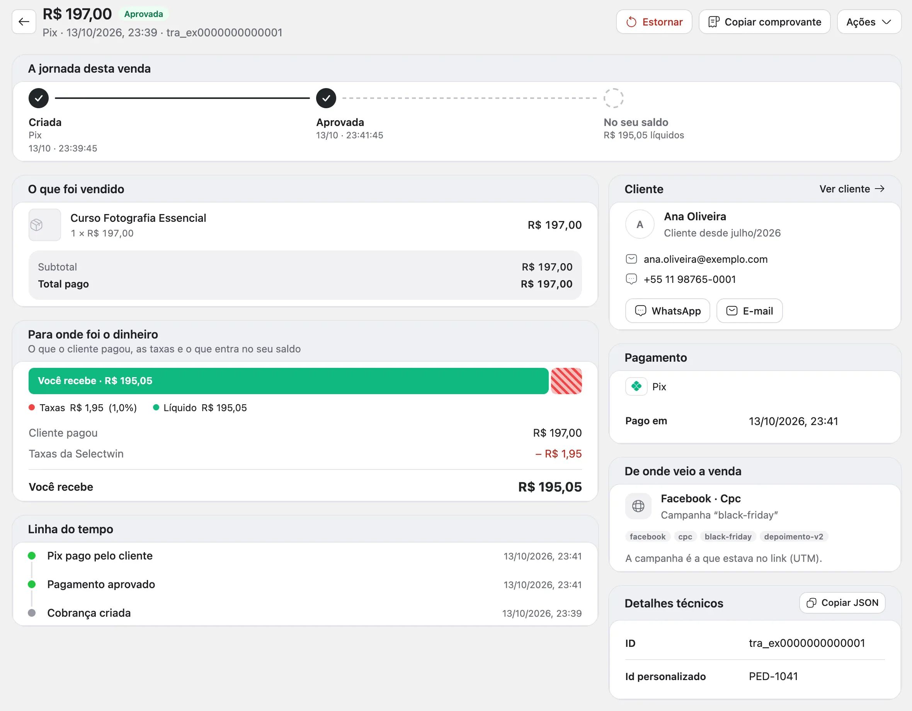Contact customer via WhatsApp button
This screenshot has height=711, width=912.
coord(667,311)
